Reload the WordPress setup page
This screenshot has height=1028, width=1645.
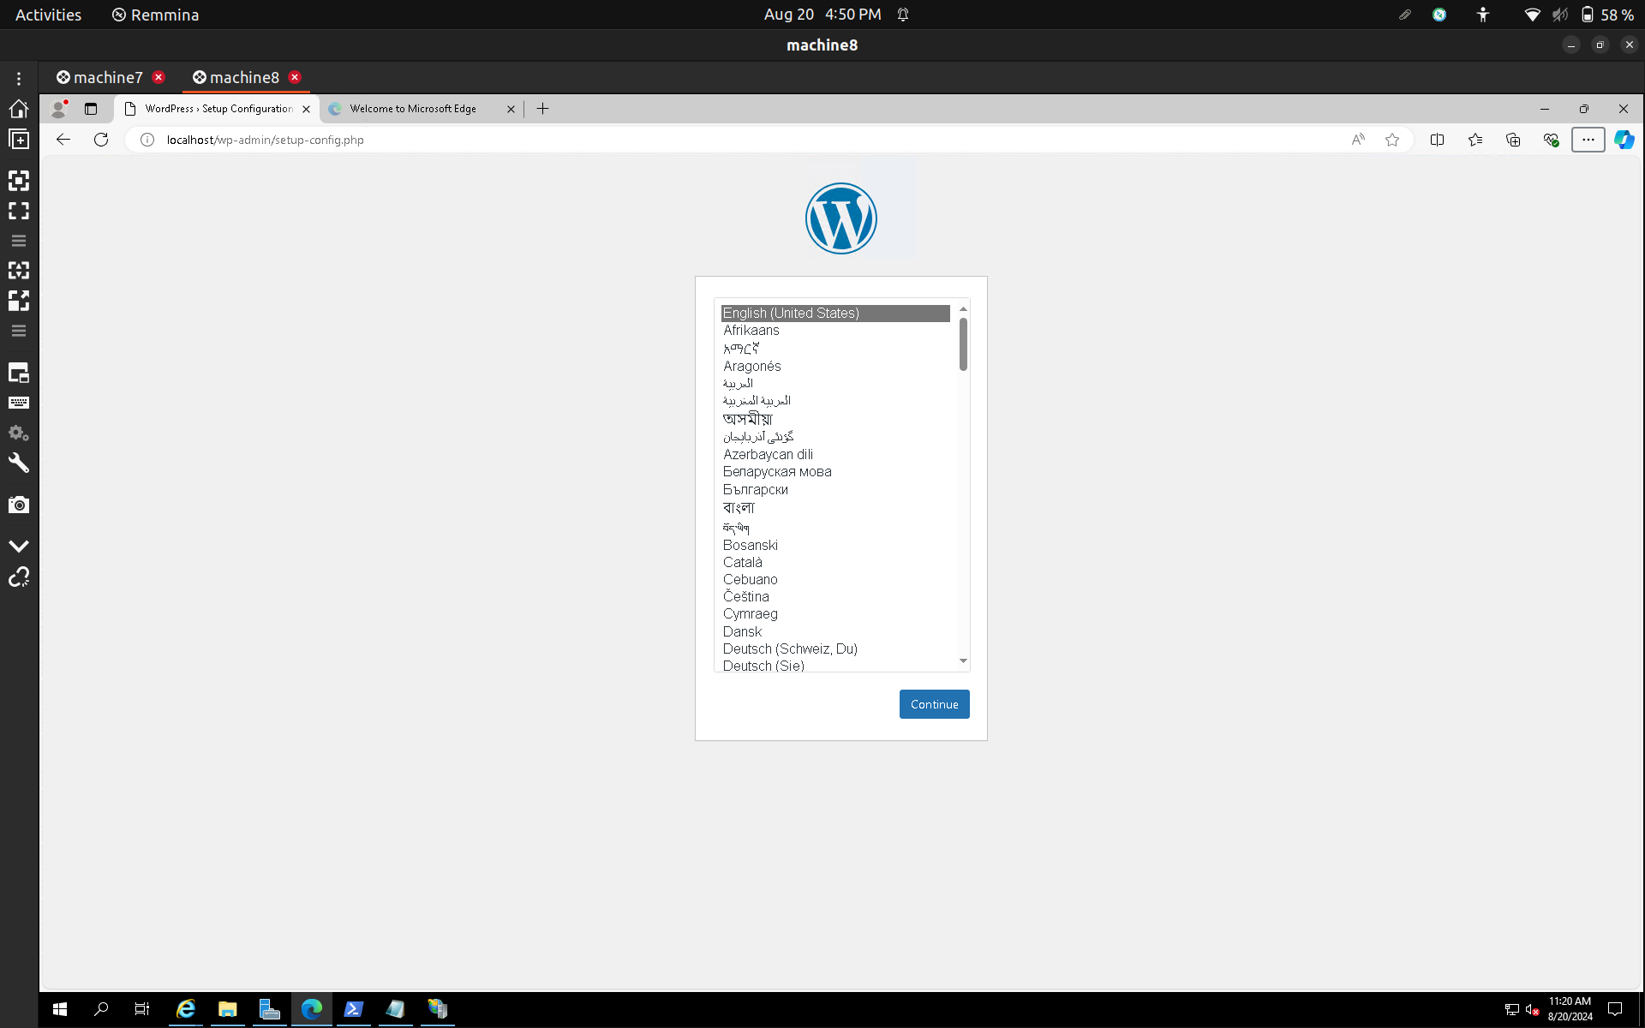[x=101, y=140]
